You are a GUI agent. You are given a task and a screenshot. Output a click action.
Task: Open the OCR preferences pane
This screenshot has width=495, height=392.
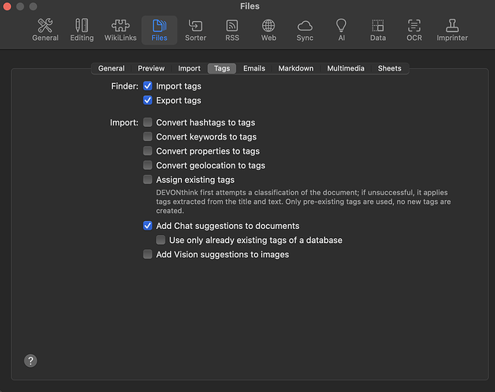pyautogui.click(x=414, y=30)
